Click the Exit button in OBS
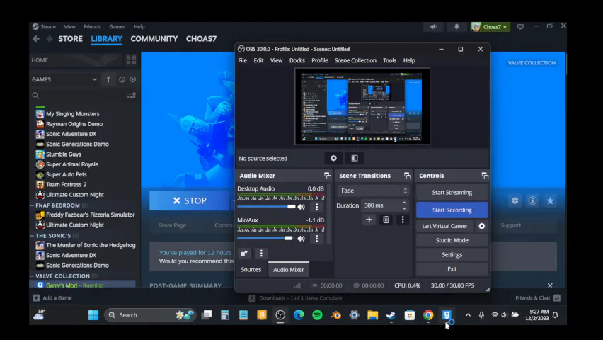Viewport: 603px width, 340px height. (x=452, y=268)
